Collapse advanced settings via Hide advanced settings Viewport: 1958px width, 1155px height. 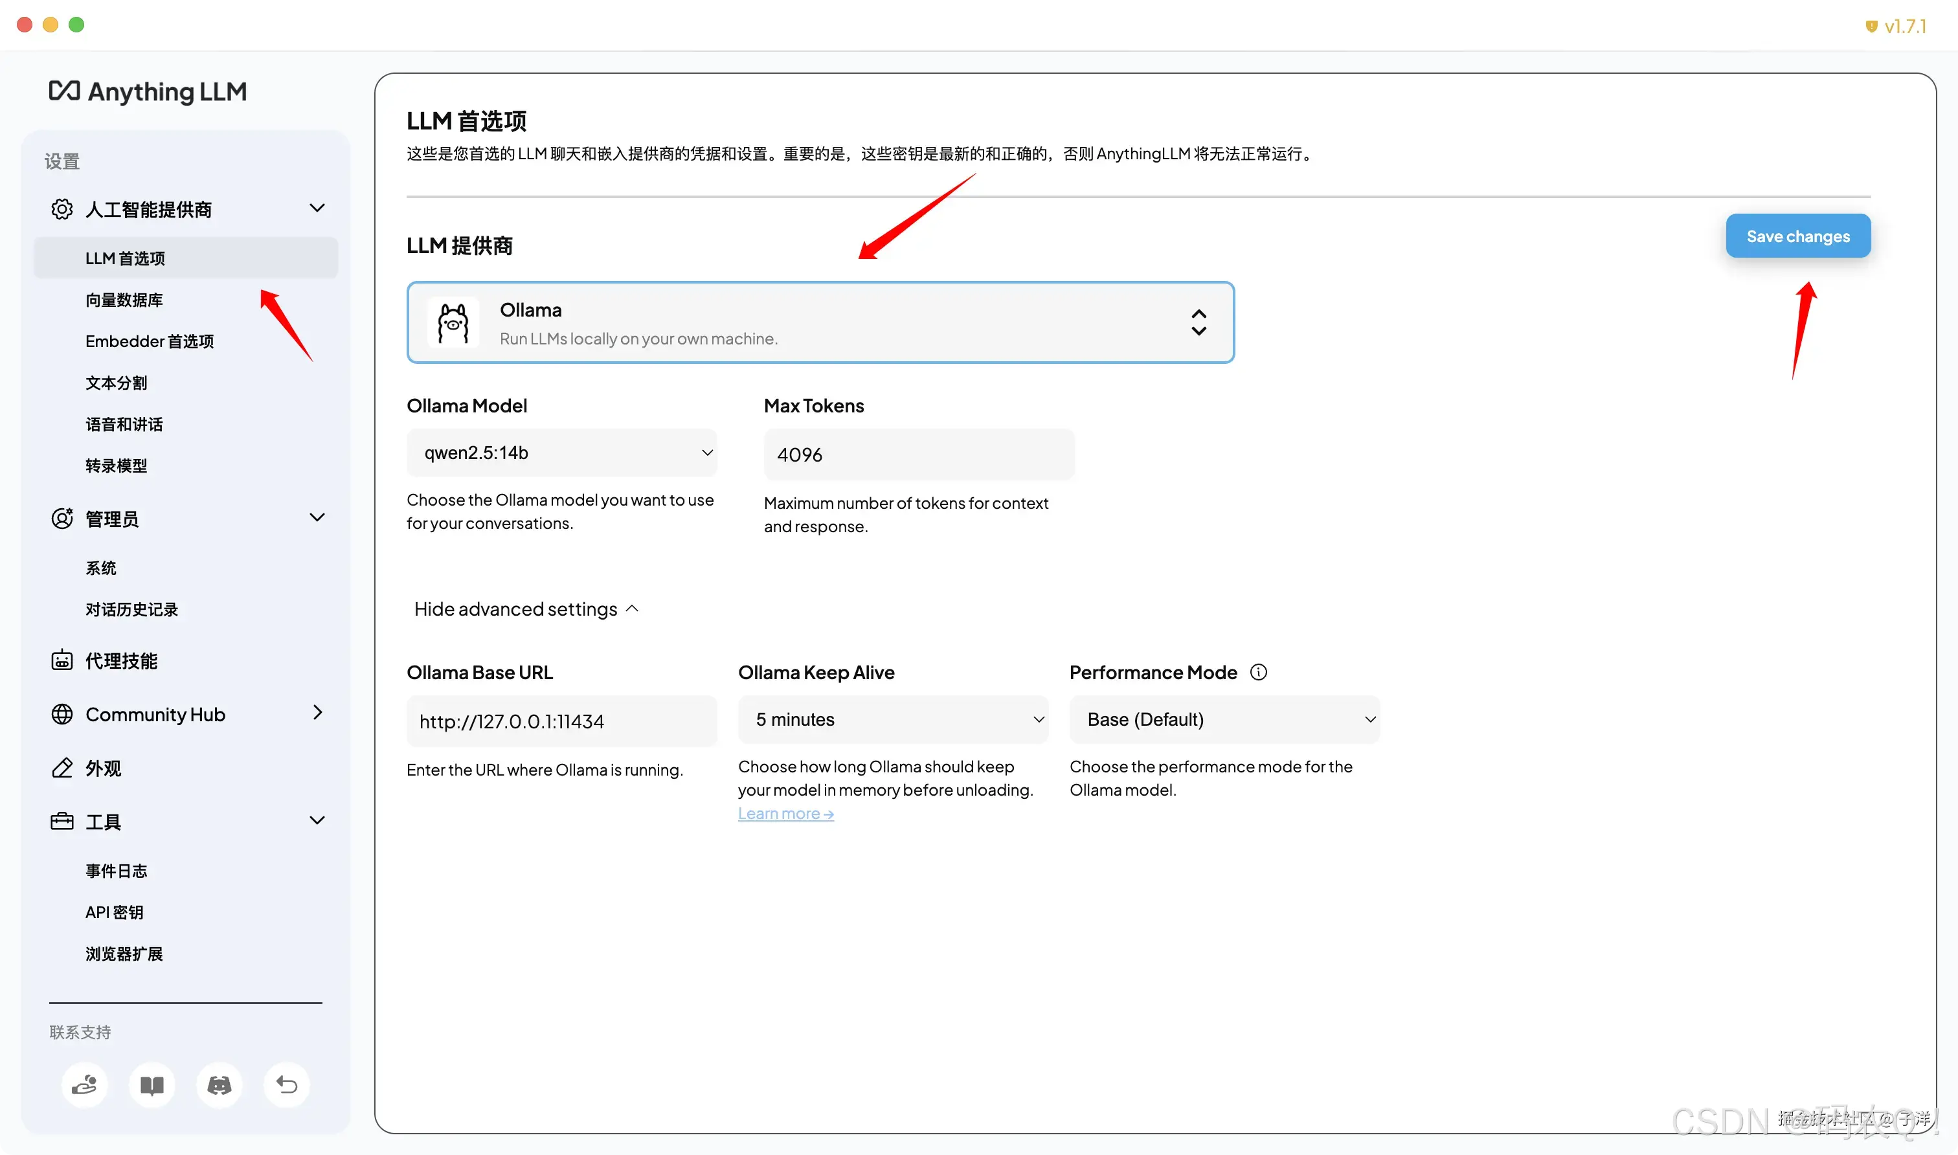coord(526,609)
